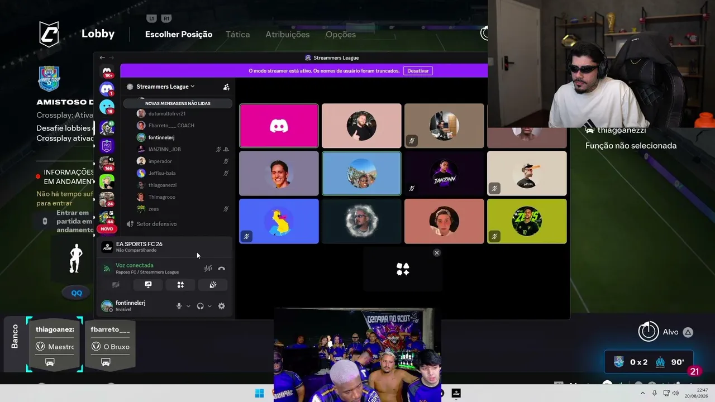Select Thimagrooo in voice list
Viewport: 715px width, 402px height.
[x=161, y=197]
